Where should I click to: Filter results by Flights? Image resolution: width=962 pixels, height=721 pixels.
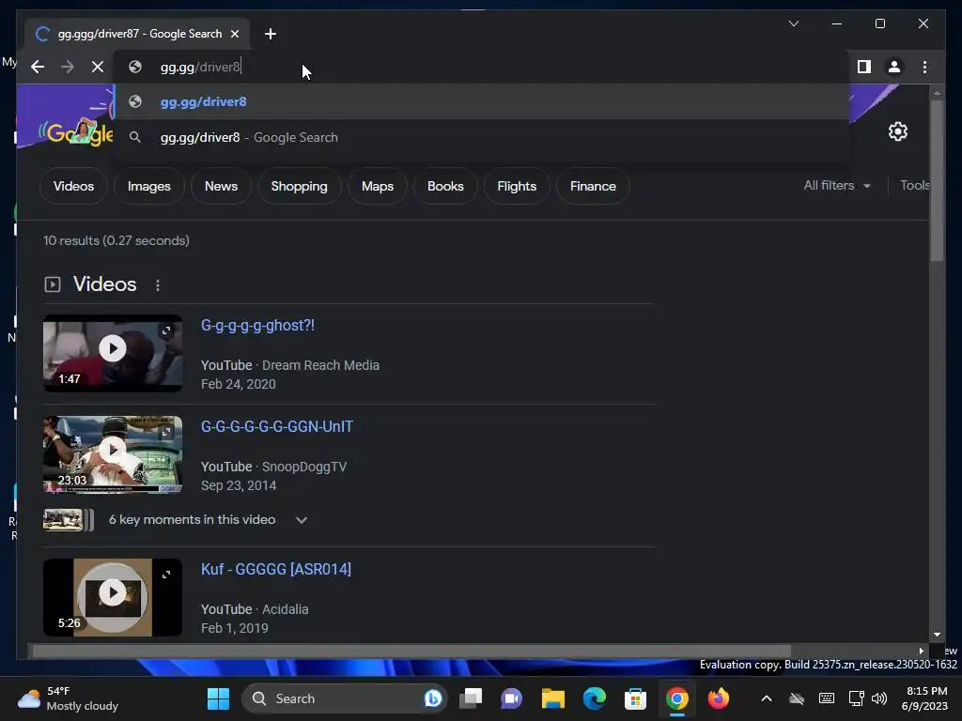517,186
